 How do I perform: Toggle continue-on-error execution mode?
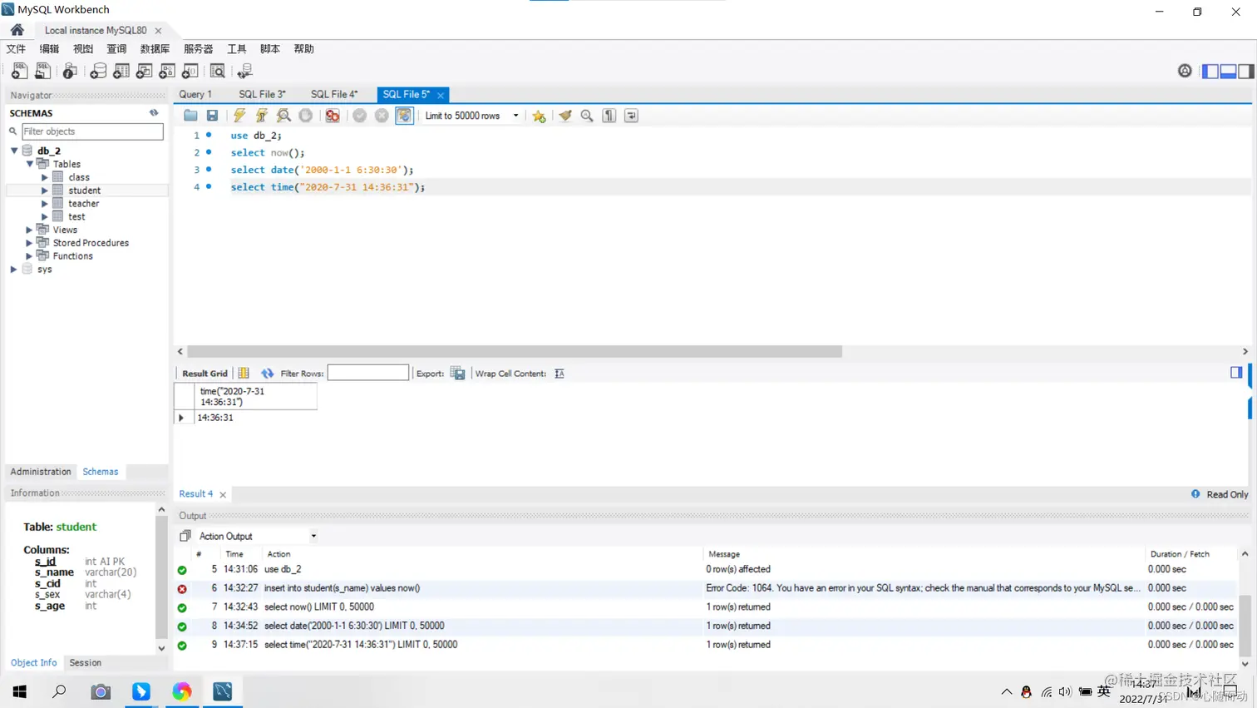[333, 116]
